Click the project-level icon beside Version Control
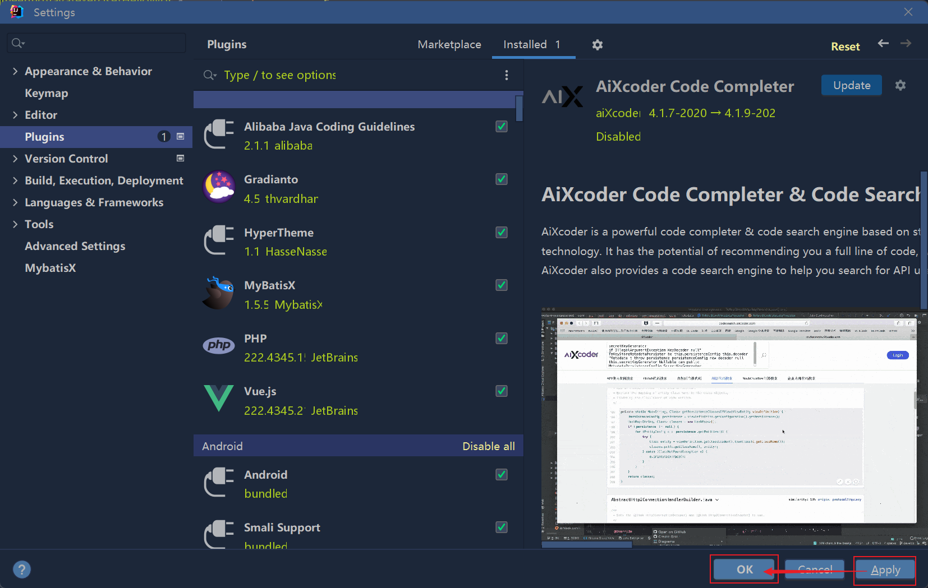Image resolution: width=928 pixels, height=588 pixels. 180,158
